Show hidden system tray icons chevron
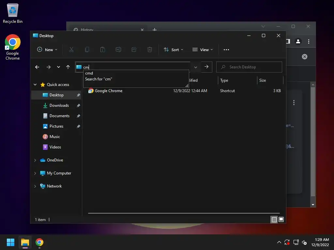 279,242
